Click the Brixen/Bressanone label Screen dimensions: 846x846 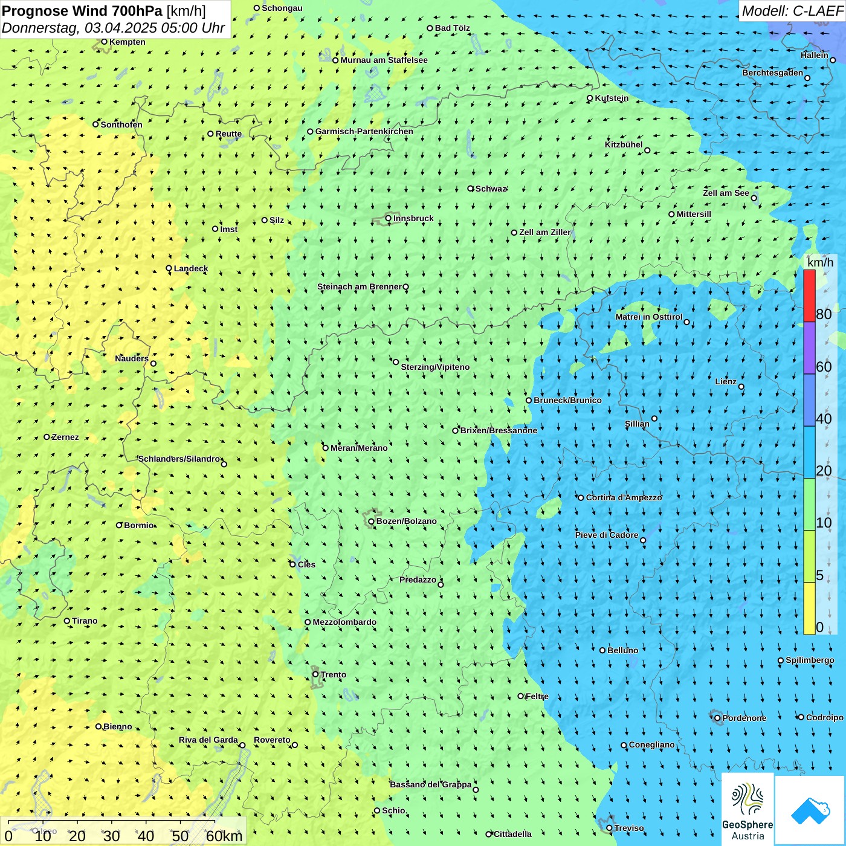coord(499,430)
